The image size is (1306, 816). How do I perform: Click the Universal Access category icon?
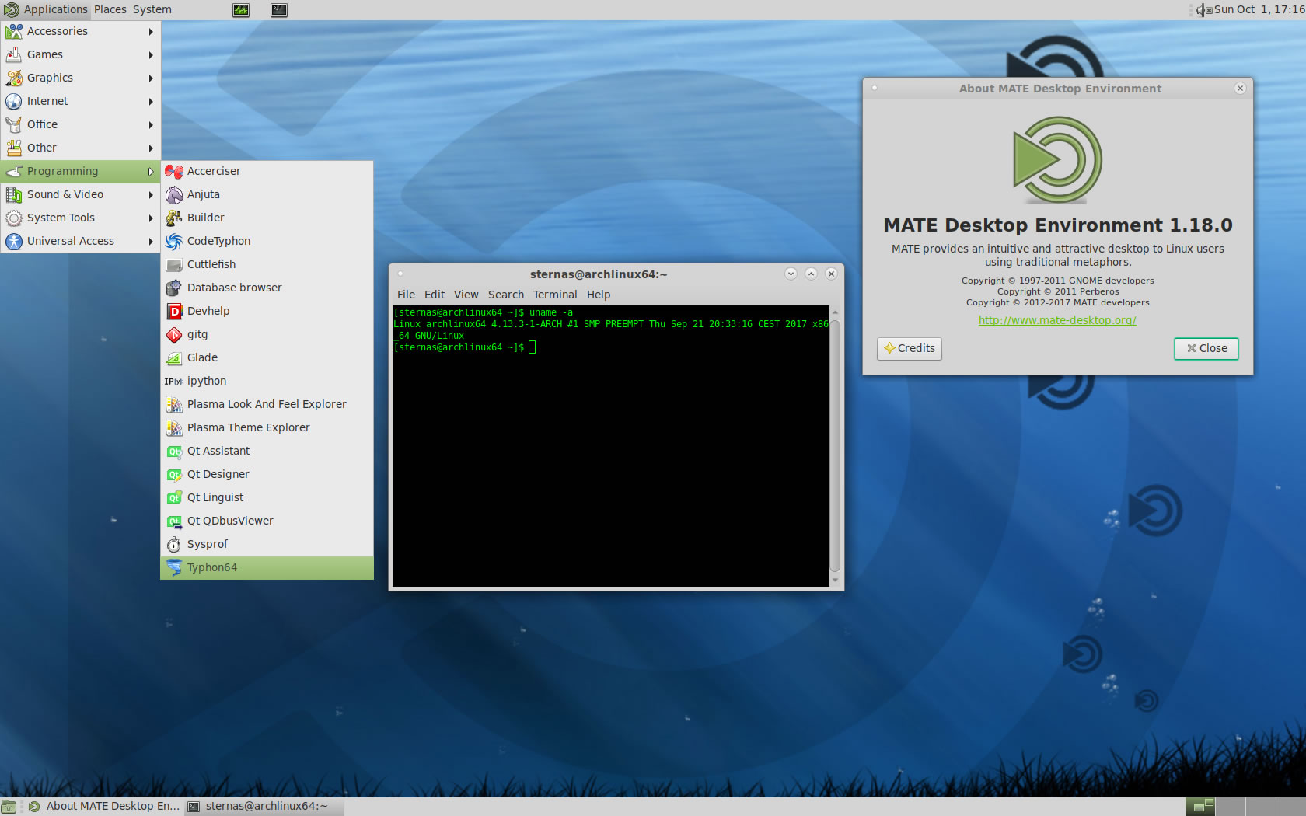(x=14, y=241)
